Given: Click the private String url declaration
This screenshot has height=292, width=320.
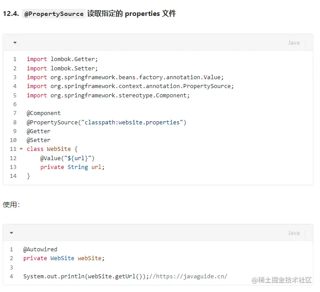Looking at the screenshot, I should [x=72, y=167].
